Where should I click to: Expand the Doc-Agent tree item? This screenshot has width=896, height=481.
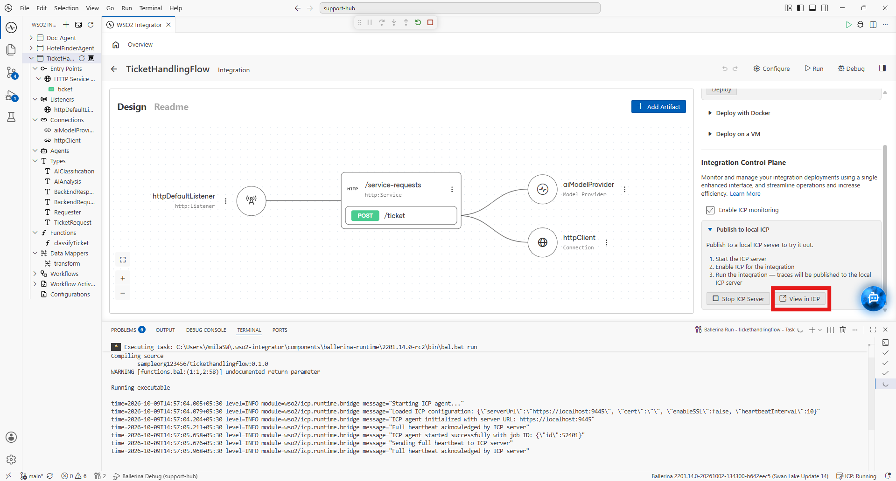coord(31,38)
